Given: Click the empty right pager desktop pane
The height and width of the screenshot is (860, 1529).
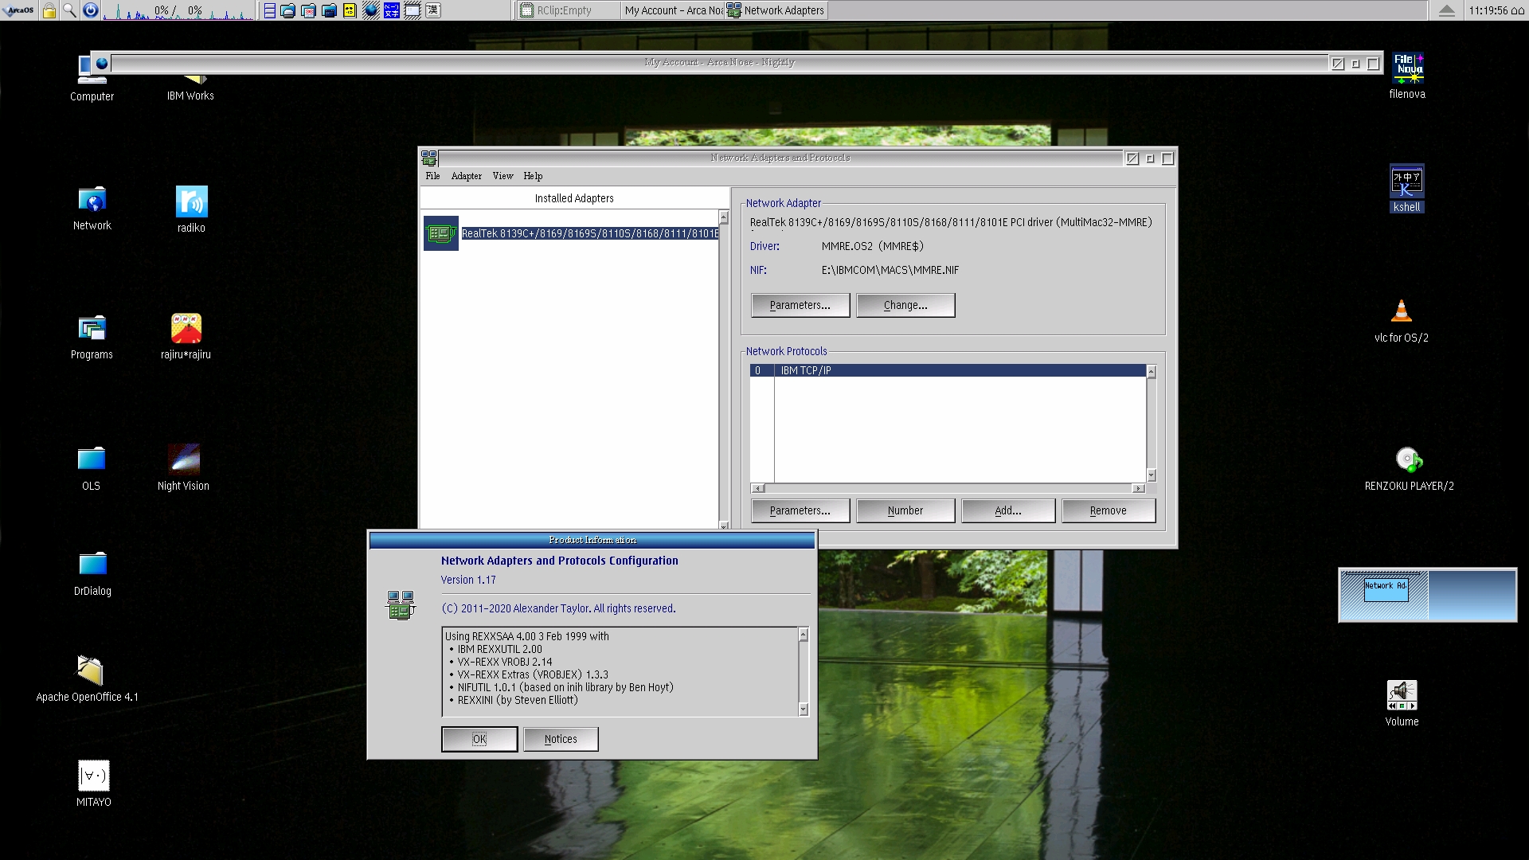Looking at the screenshot, I should point(1472,595).
